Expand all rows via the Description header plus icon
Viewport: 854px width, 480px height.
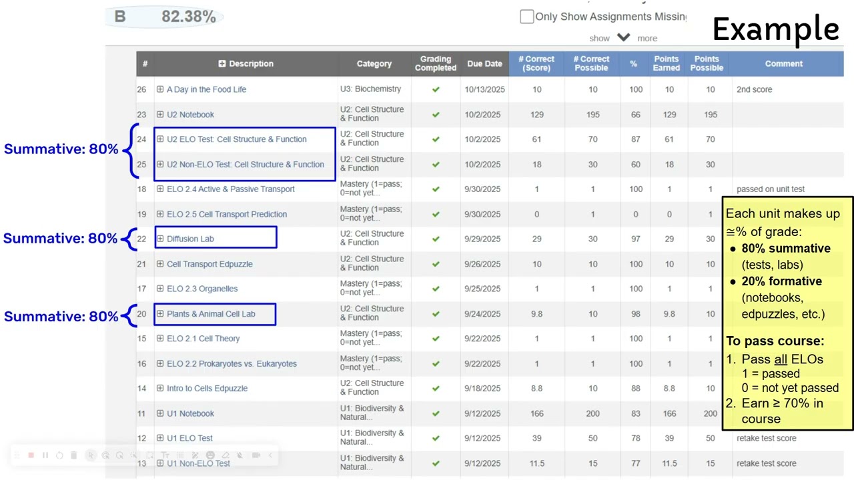pos(222,64)
